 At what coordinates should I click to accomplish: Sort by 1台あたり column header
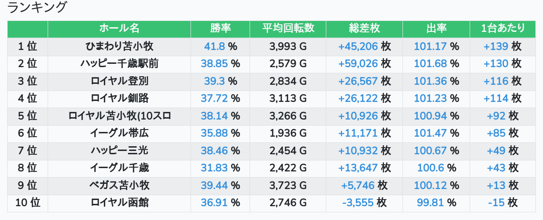(x=503, y=29)
